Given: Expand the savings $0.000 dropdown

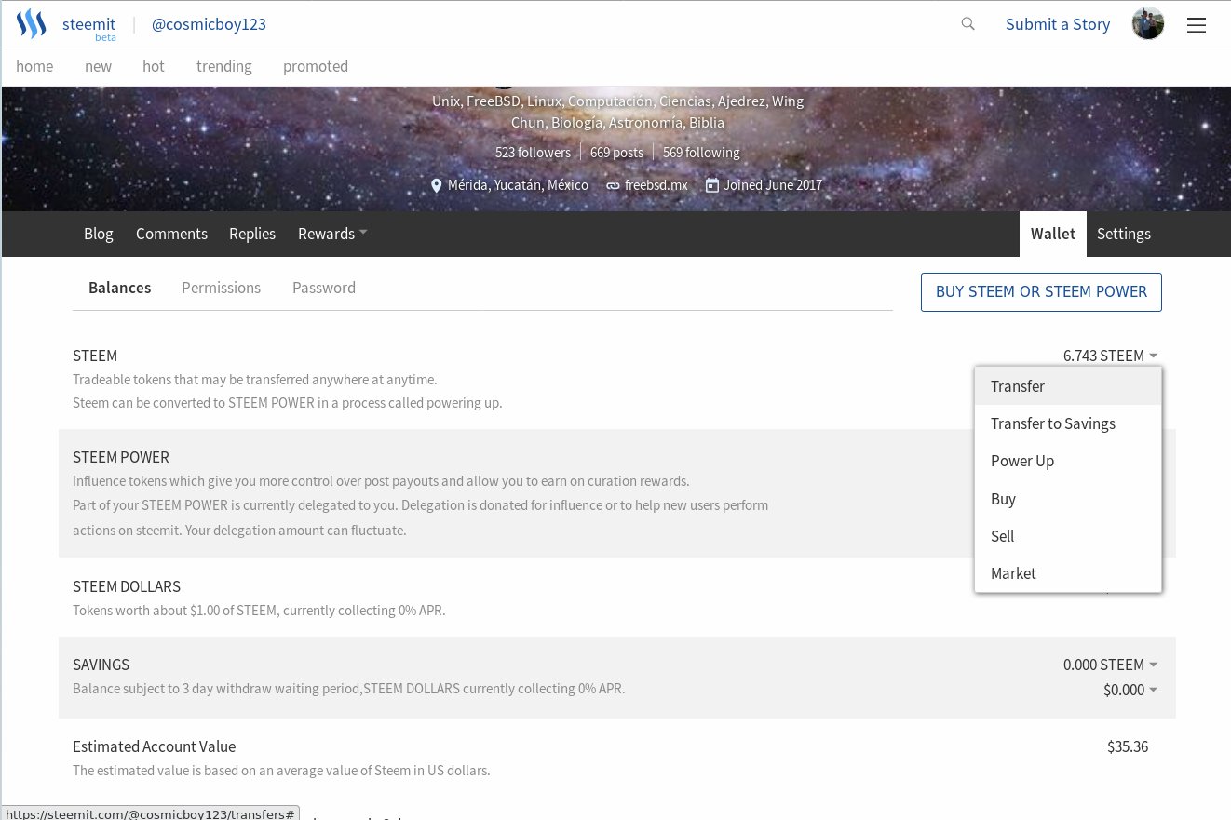Looking at the screenshot, I should point(1130,690).
